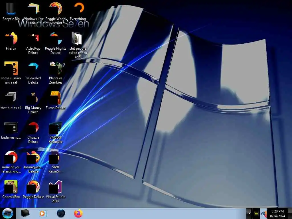Select the 'some russian ran a rat' icon

(11, 73)
